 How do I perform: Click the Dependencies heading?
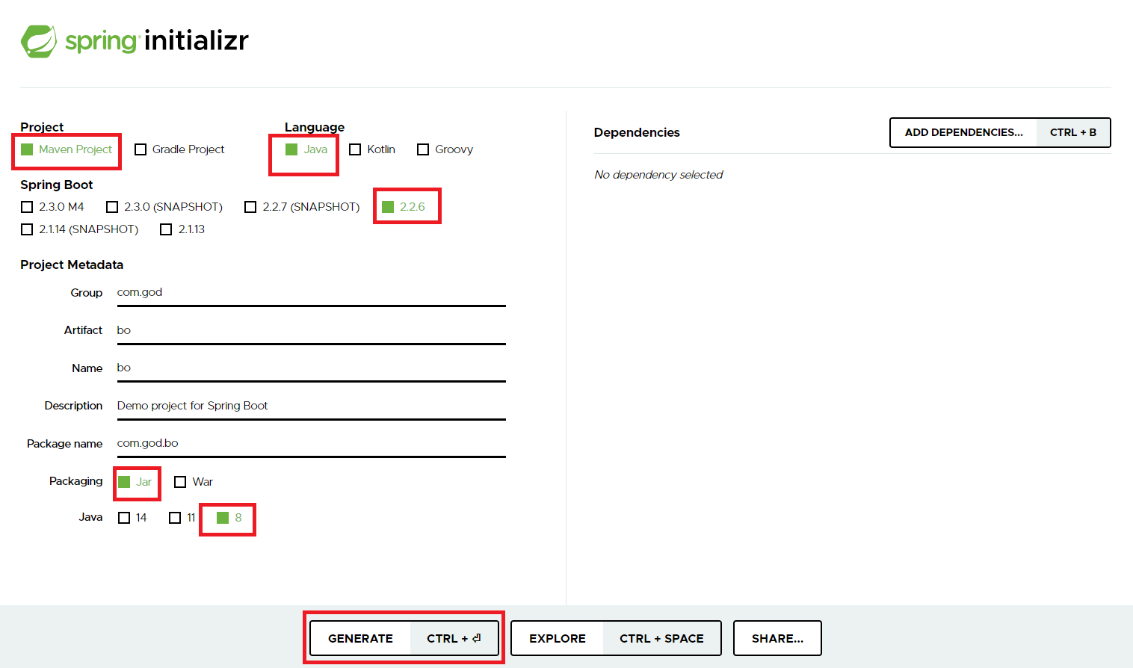pyautogui.click(x=637, y=132)
